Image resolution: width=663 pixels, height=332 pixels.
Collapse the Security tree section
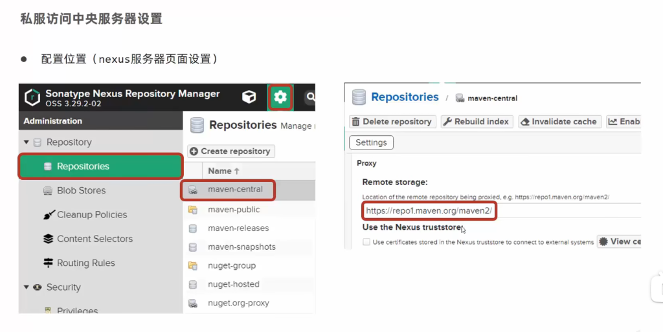pyautogui.click(x=27, y=287)
